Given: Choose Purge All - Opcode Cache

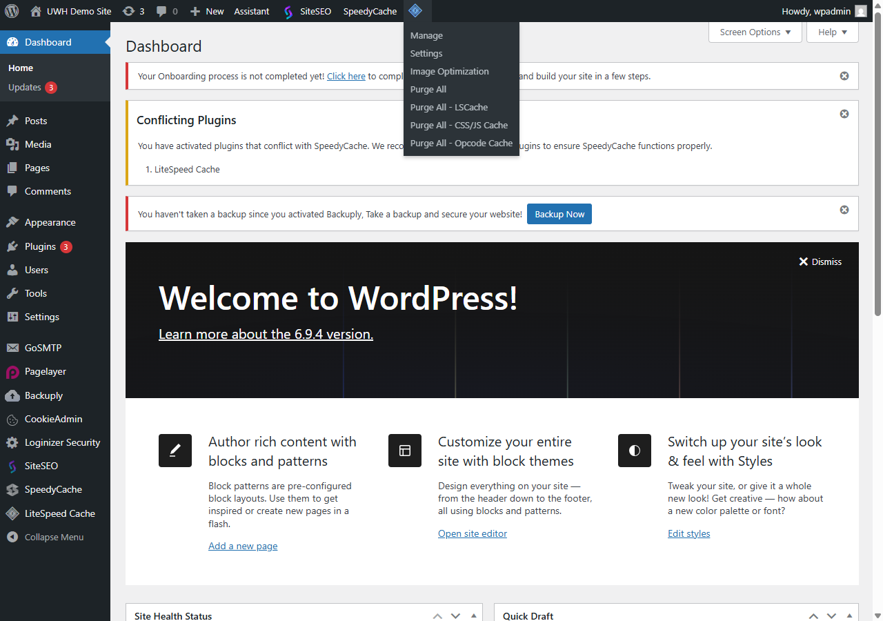Looking at the screenshot, I should [x=462, y=143].
